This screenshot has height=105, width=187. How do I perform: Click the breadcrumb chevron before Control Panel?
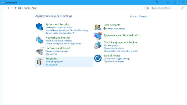pyautogui.click(x=22, y=8)
